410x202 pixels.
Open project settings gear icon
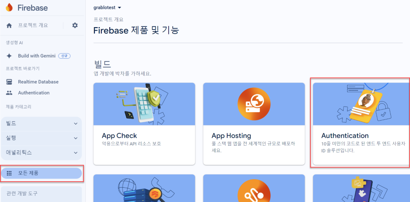click(75, 25)
